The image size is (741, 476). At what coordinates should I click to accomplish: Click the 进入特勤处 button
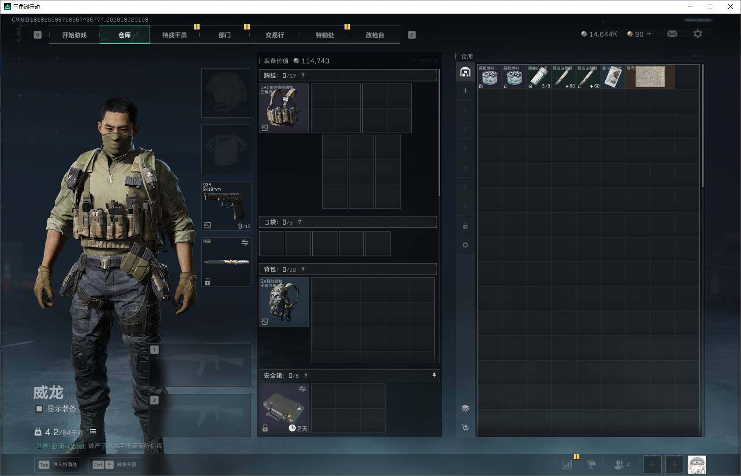[x=58, y=465]
